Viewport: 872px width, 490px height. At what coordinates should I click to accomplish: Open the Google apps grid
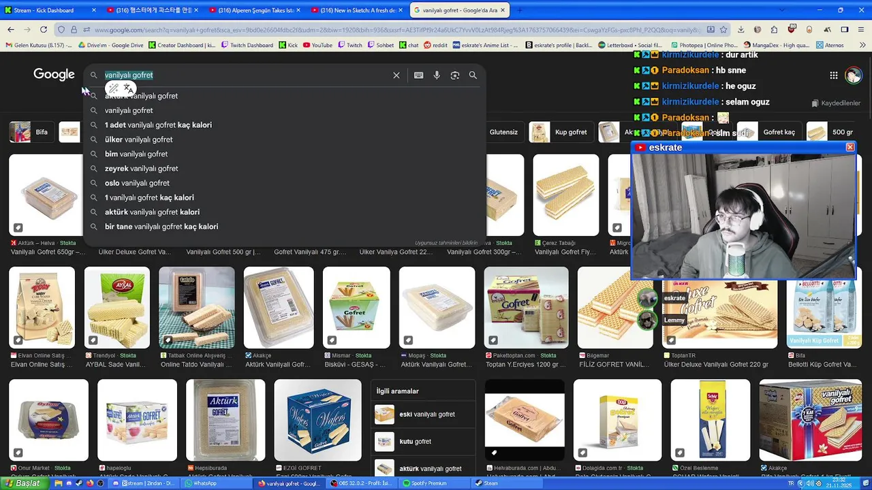[x=833, y=76]
